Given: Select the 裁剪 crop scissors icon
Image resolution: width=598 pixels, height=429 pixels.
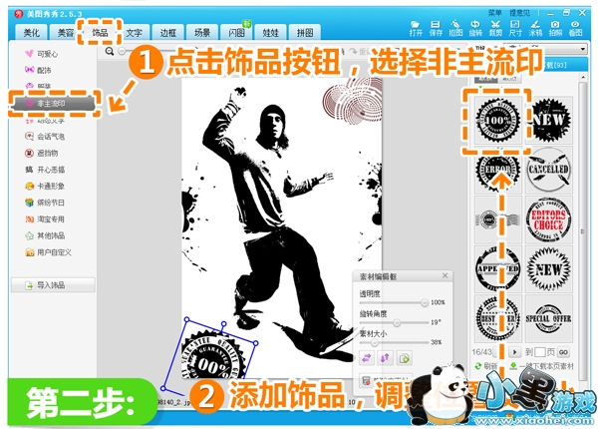Looking at the screenshot, I should coord(495,28).
